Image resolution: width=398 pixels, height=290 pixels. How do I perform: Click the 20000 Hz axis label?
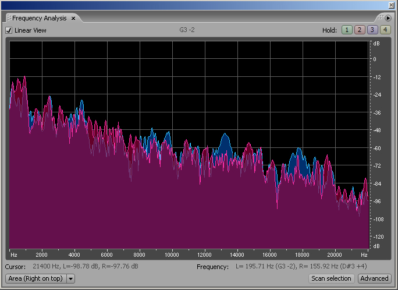click(335, 254)
